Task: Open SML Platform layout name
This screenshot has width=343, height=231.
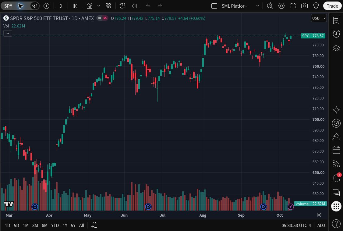Action: [235, 6]
